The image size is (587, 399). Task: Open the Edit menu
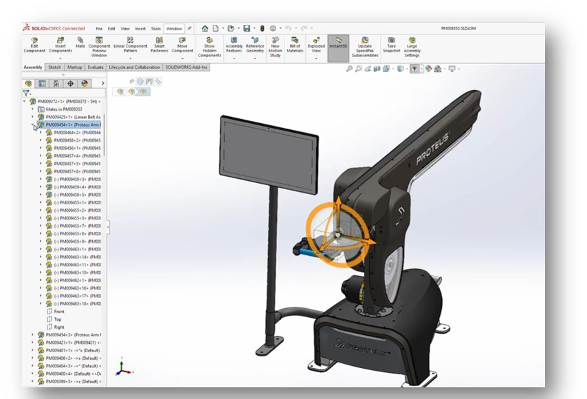coord(111,28)
